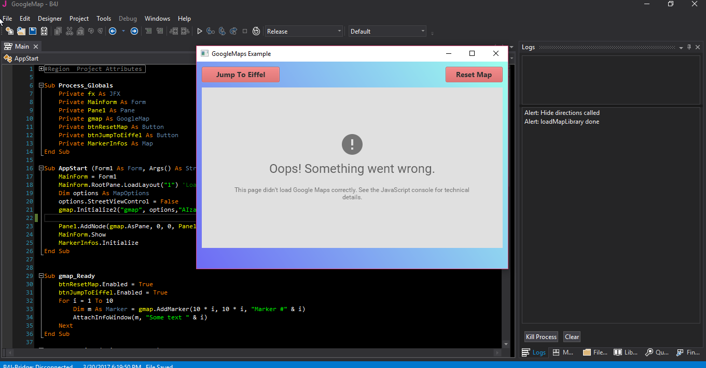Create a new project from the toolbar
Image resolution: width=706 pixels, height=368 pixels.
tap(9, 31)
